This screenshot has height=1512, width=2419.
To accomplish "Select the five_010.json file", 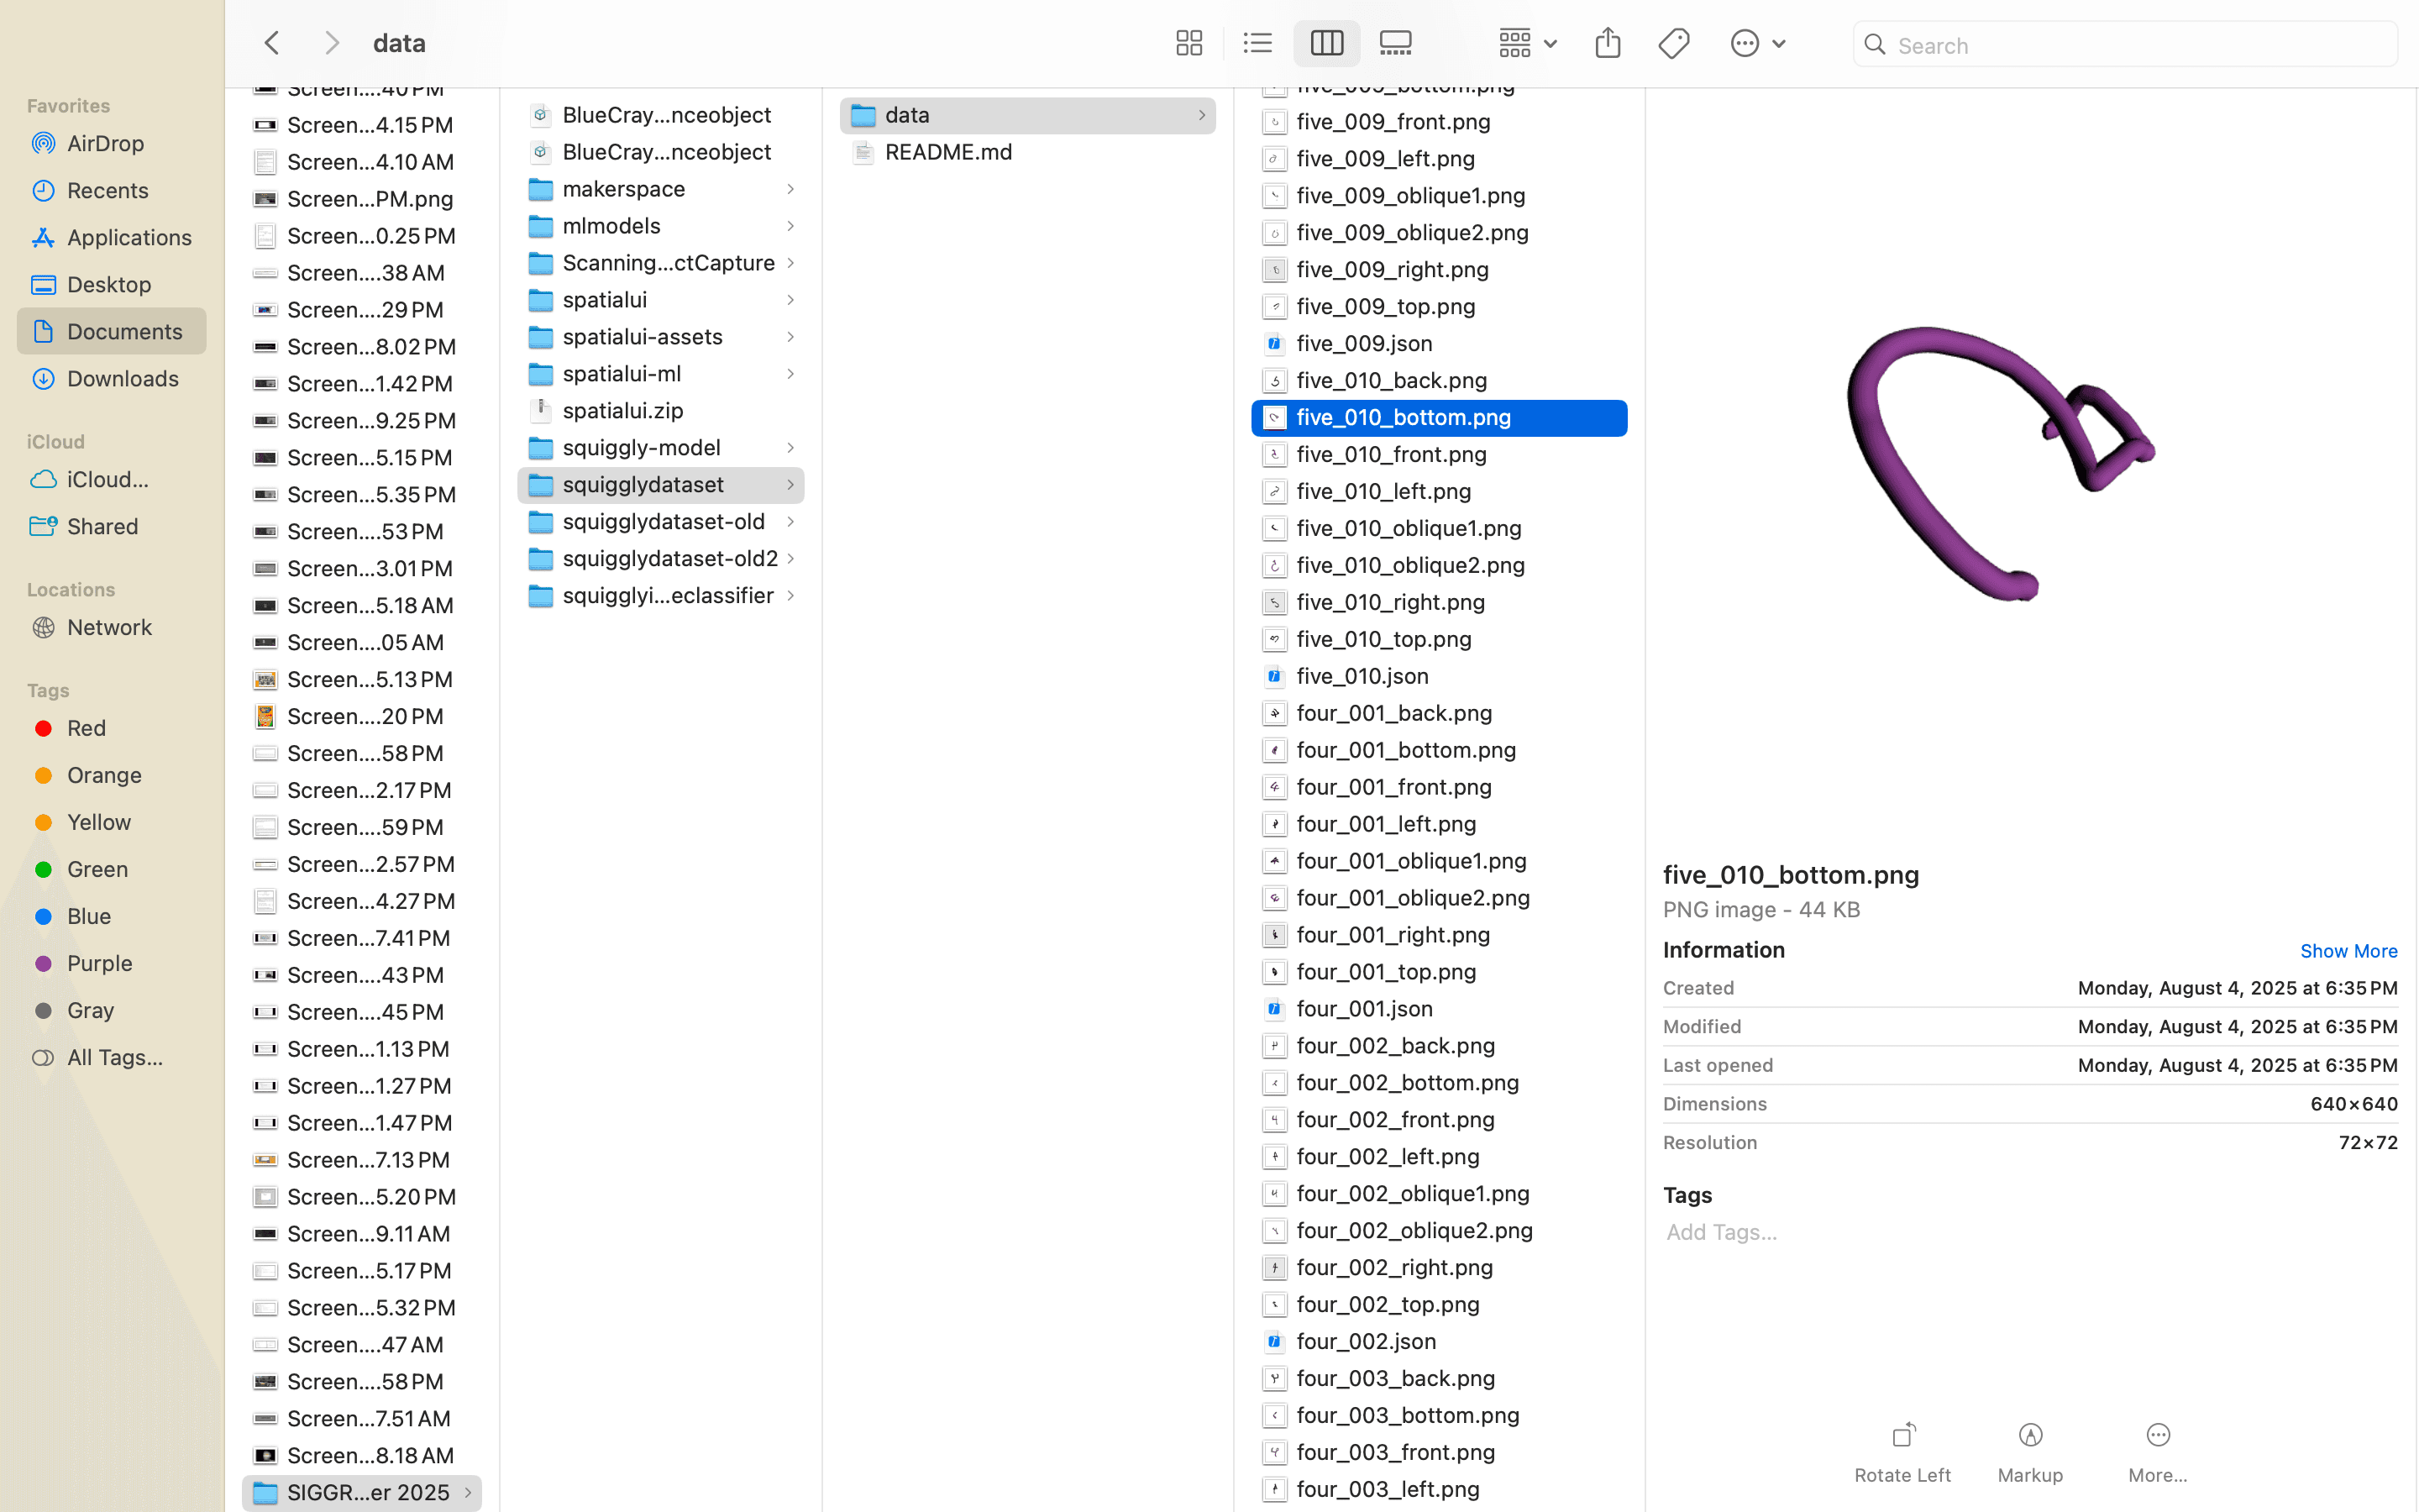I will 1362,676.
